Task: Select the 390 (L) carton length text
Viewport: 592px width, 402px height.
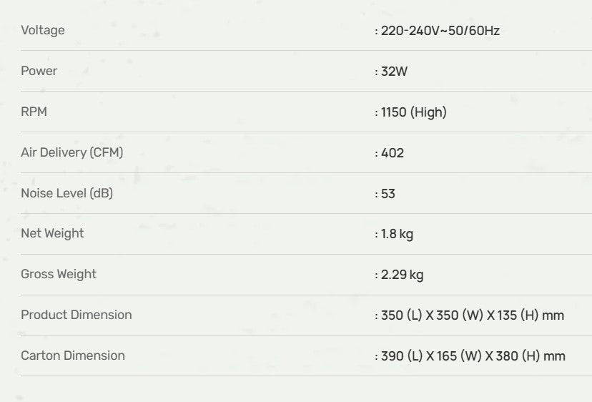Action: 402,356
